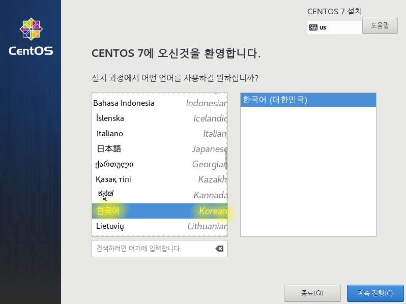
Task: Select Қазақ тілі Kazakh row
Action: 160,179
